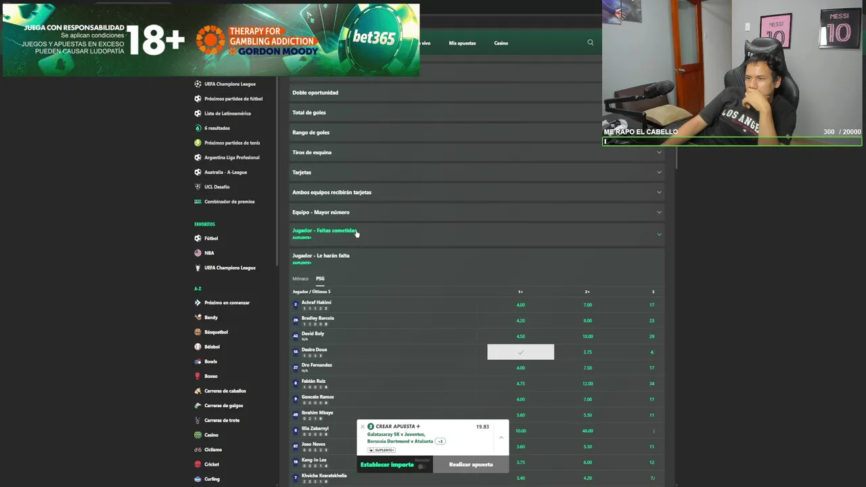The width and height of the screenshot is (866, 487).
Task: Pick Bradley Barcola 2+ odds 9.00
Action: (x=587, y=321)
